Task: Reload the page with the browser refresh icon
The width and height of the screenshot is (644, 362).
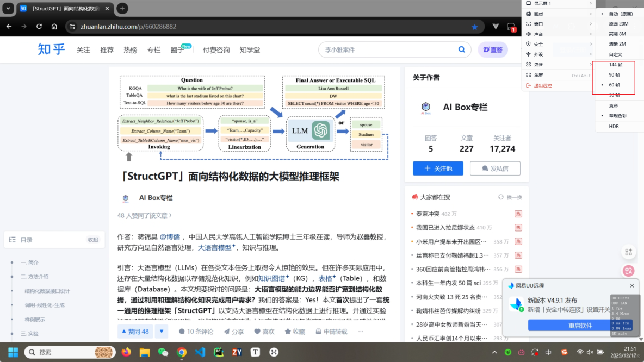Action: [38, 26]
